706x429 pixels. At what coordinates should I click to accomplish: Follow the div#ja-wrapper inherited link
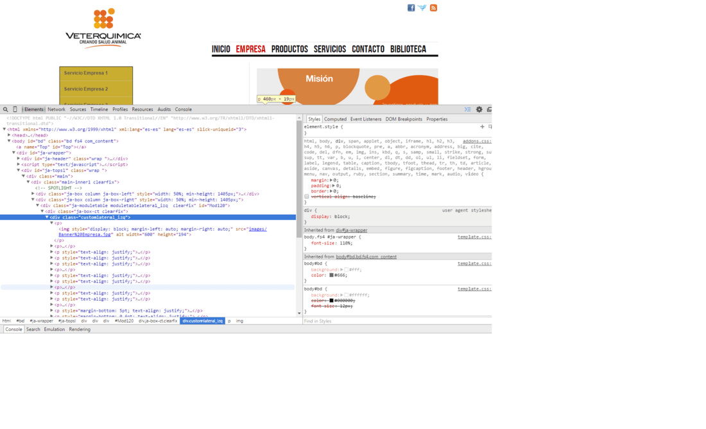click(352, 230)
